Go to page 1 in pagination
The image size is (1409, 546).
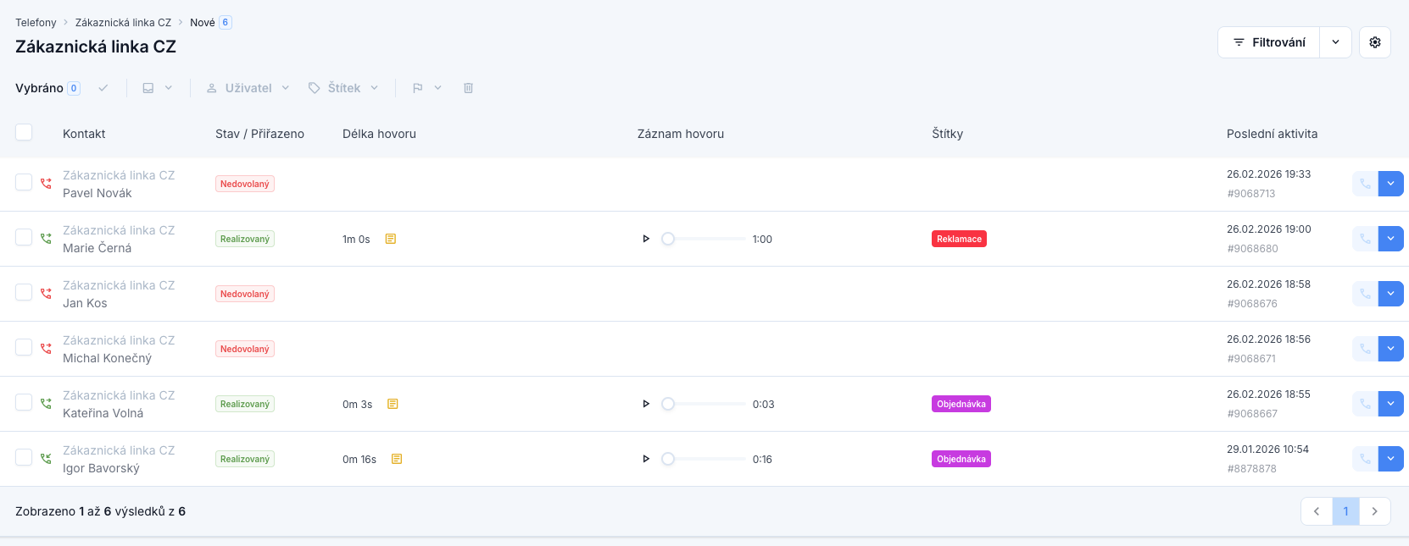[1345, 511]
